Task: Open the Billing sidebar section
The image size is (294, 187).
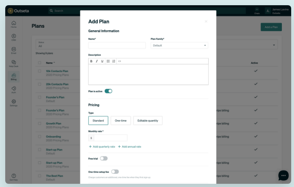Action: (14, 77)
